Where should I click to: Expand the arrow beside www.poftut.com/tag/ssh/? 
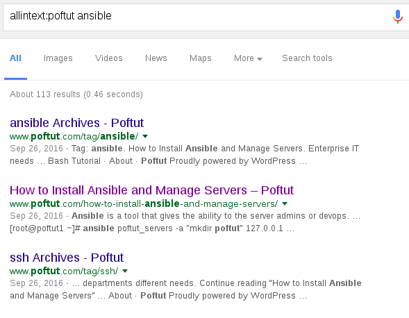tap(125, 271)
